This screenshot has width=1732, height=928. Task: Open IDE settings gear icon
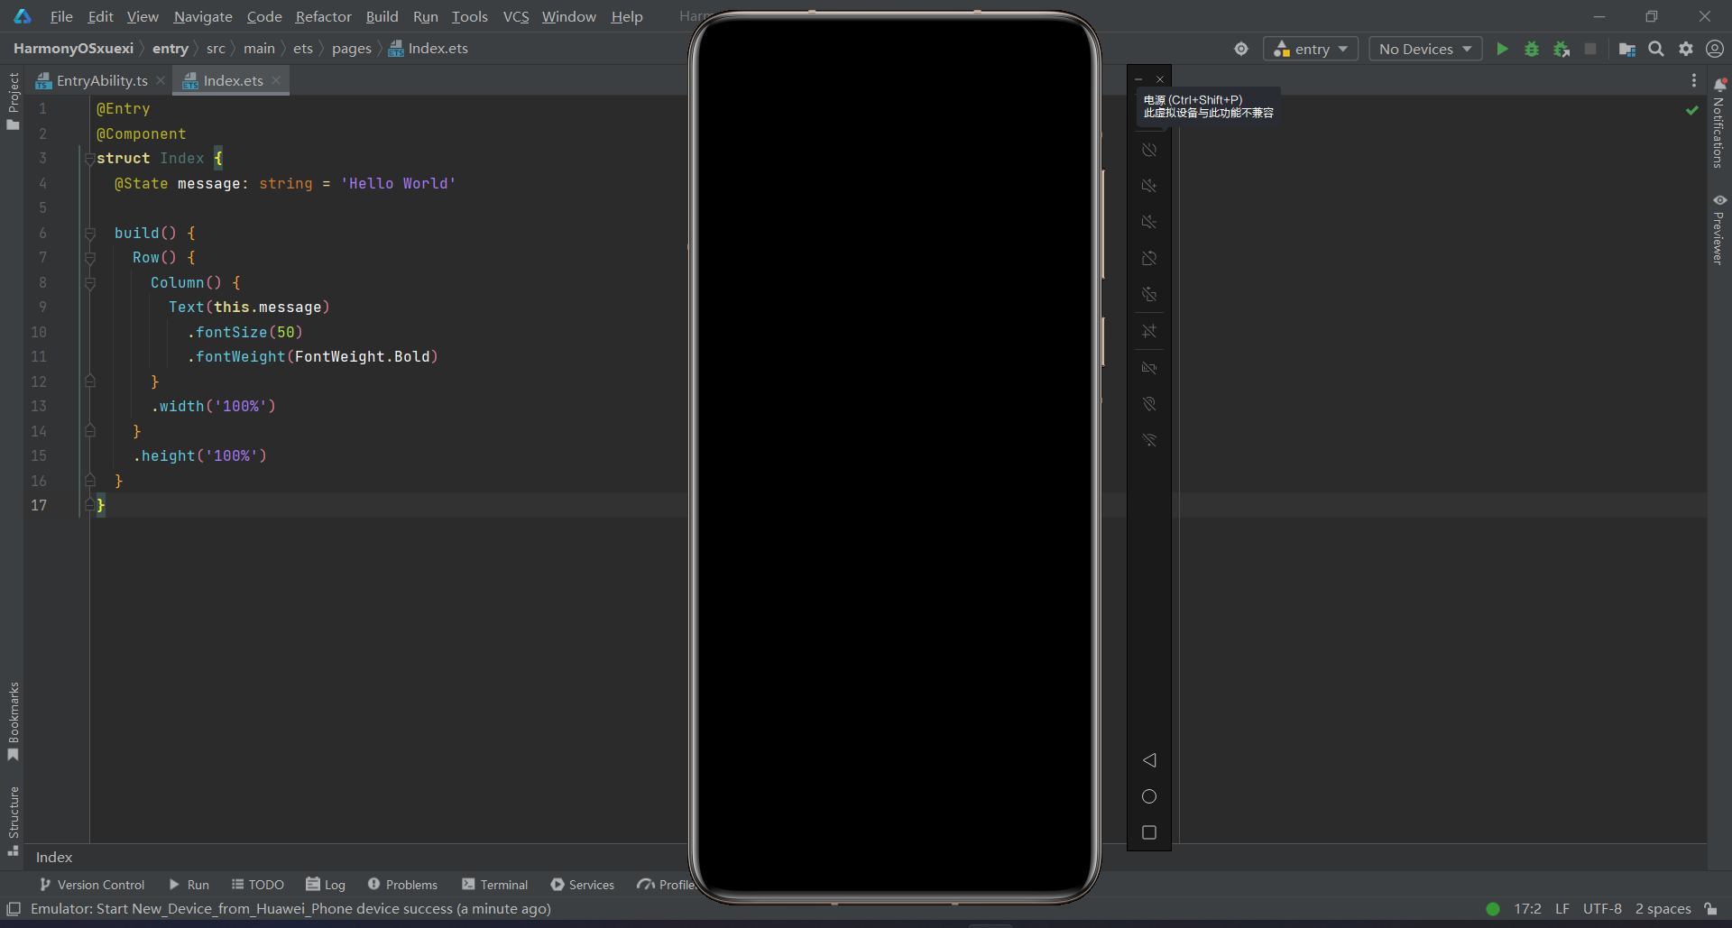pos(1686,49)
